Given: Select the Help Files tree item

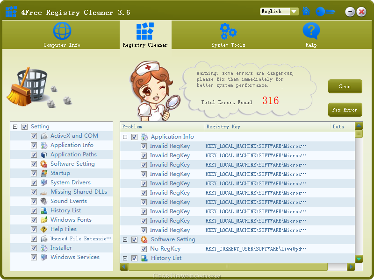Looking at the screenshot, I should (64, 229).
